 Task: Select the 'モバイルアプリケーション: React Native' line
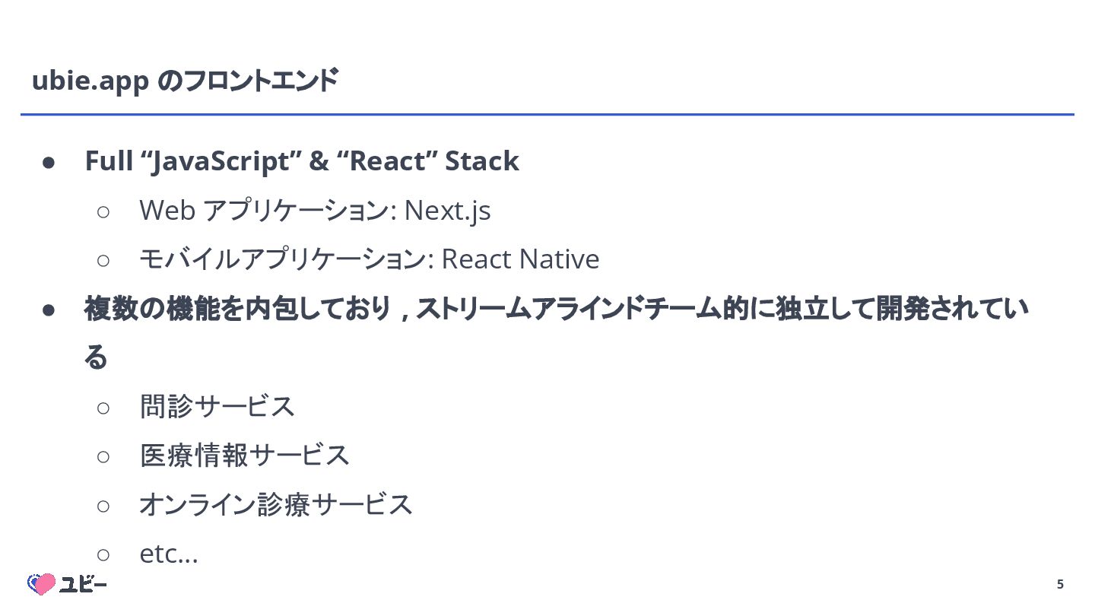click(369, 259)
